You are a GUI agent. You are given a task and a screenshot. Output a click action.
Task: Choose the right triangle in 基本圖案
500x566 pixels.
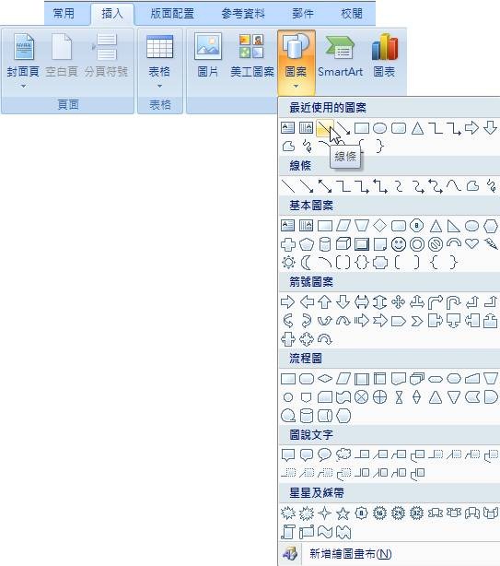click(453, 226)
